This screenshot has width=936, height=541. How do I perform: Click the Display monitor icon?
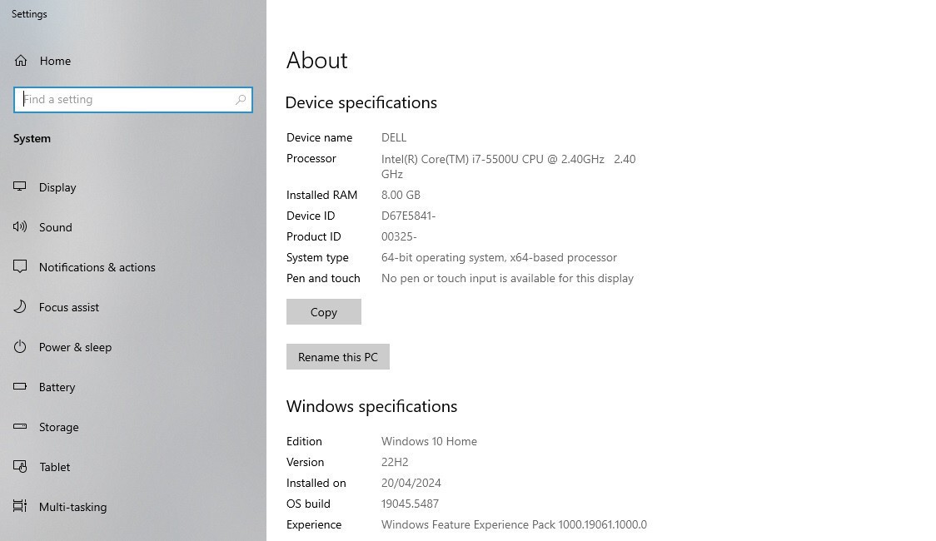pos(20,186)
